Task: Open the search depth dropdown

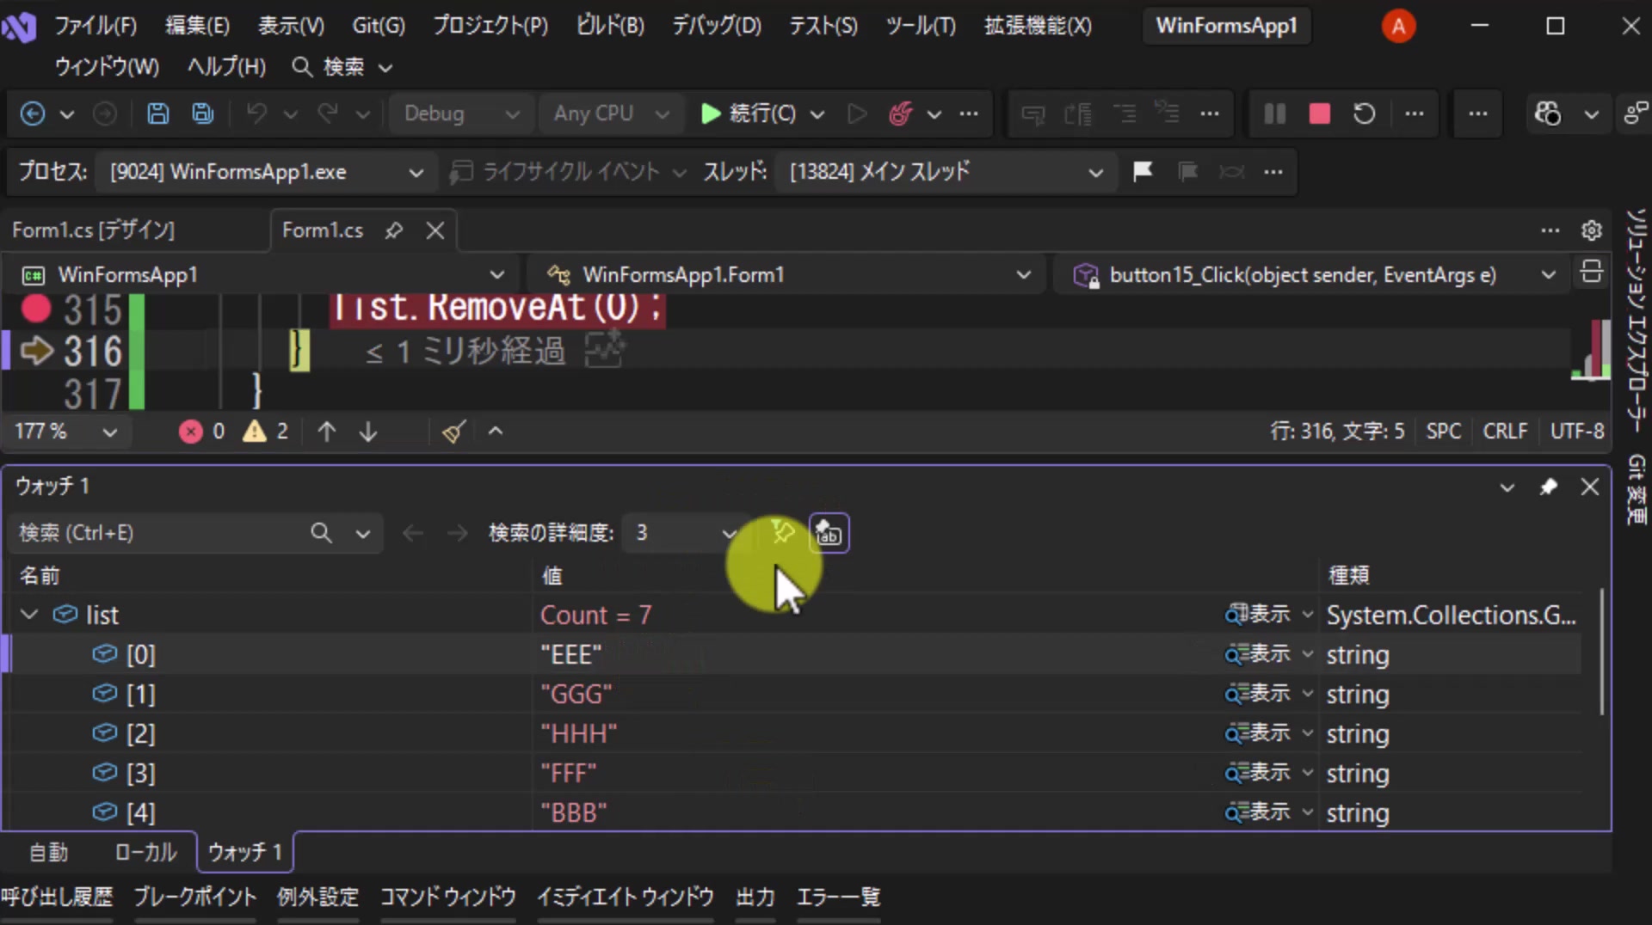Action: click(687, 533)
